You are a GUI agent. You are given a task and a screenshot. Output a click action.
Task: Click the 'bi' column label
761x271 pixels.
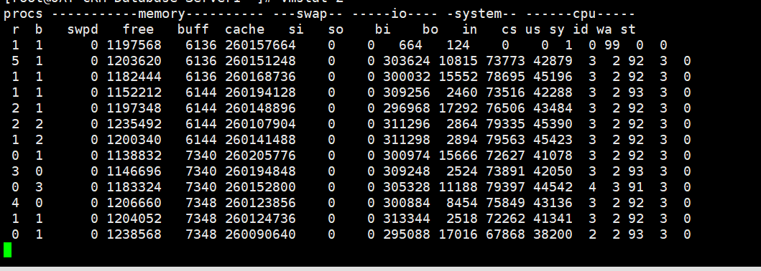coord(383,30)
